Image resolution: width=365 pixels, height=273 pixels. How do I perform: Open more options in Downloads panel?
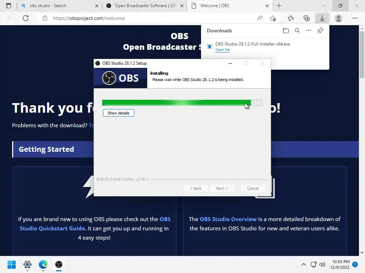tap(309, 31)
